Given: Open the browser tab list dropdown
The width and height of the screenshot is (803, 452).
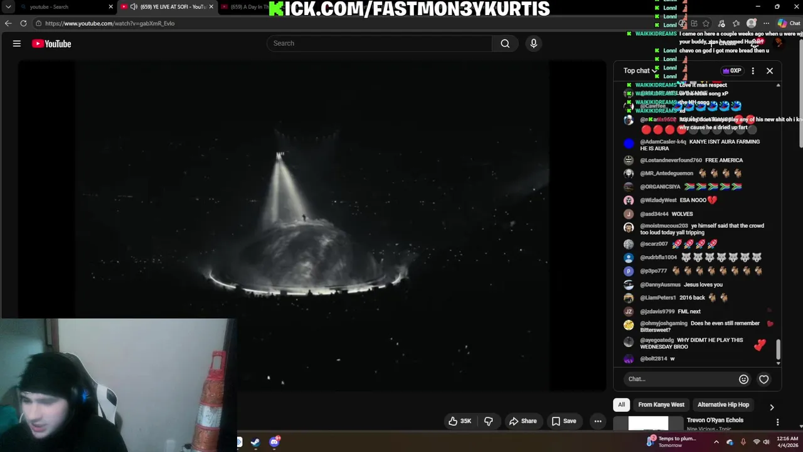Looking at the screenshot, I should pos(8,7).
